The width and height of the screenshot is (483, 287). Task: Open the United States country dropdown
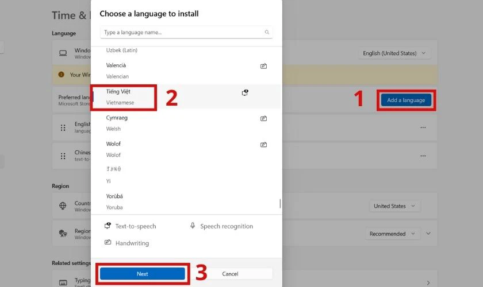[394, 206]
